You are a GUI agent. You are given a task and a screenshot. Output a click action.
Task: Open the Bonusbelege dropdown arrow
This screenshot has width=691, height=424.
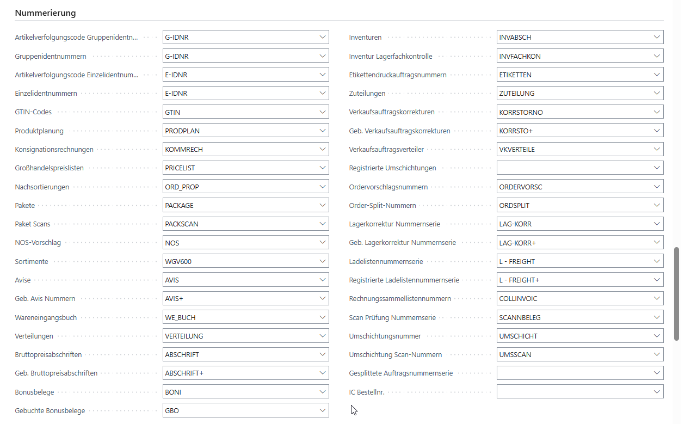point(322,392)
